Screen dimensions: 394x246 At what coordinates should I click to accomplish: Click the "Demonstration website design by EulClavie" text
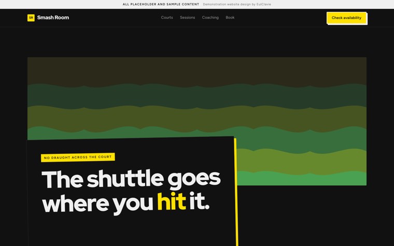pyautogui.click(x=237, y=4)
